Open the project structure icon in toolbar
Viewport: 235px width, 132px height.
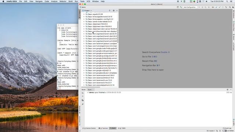178,7
